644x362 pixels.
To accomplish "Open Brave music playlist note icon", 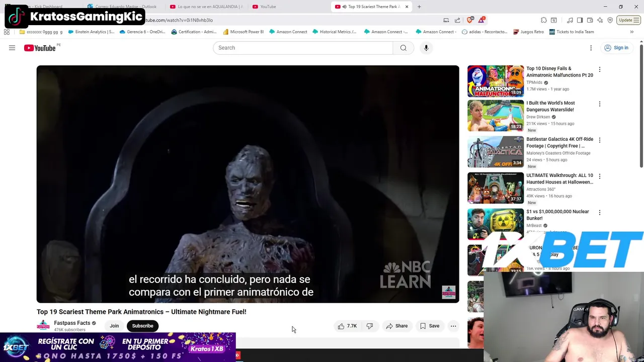I will pyautogui.click(x=570, y=20).
